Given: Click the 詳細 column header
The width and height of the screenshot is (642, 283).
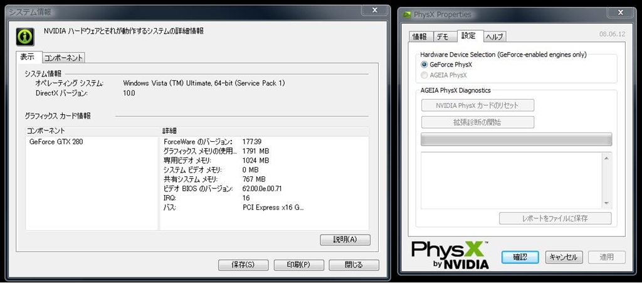Looking at the screenshot, I should tap(264, 132).
